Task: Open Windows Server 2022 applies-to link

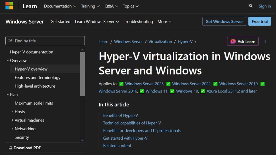Action: [x=191, y=84]
